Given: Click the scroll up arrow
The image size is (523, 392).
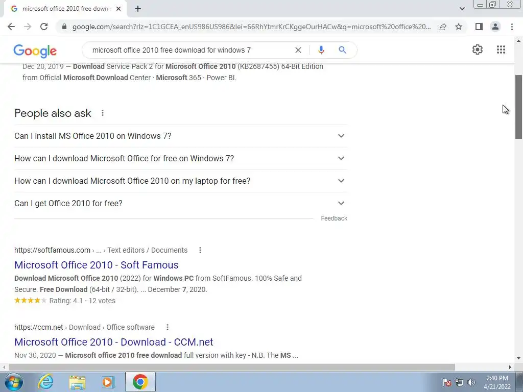Looking at the screenshot, I should [519, 41].
